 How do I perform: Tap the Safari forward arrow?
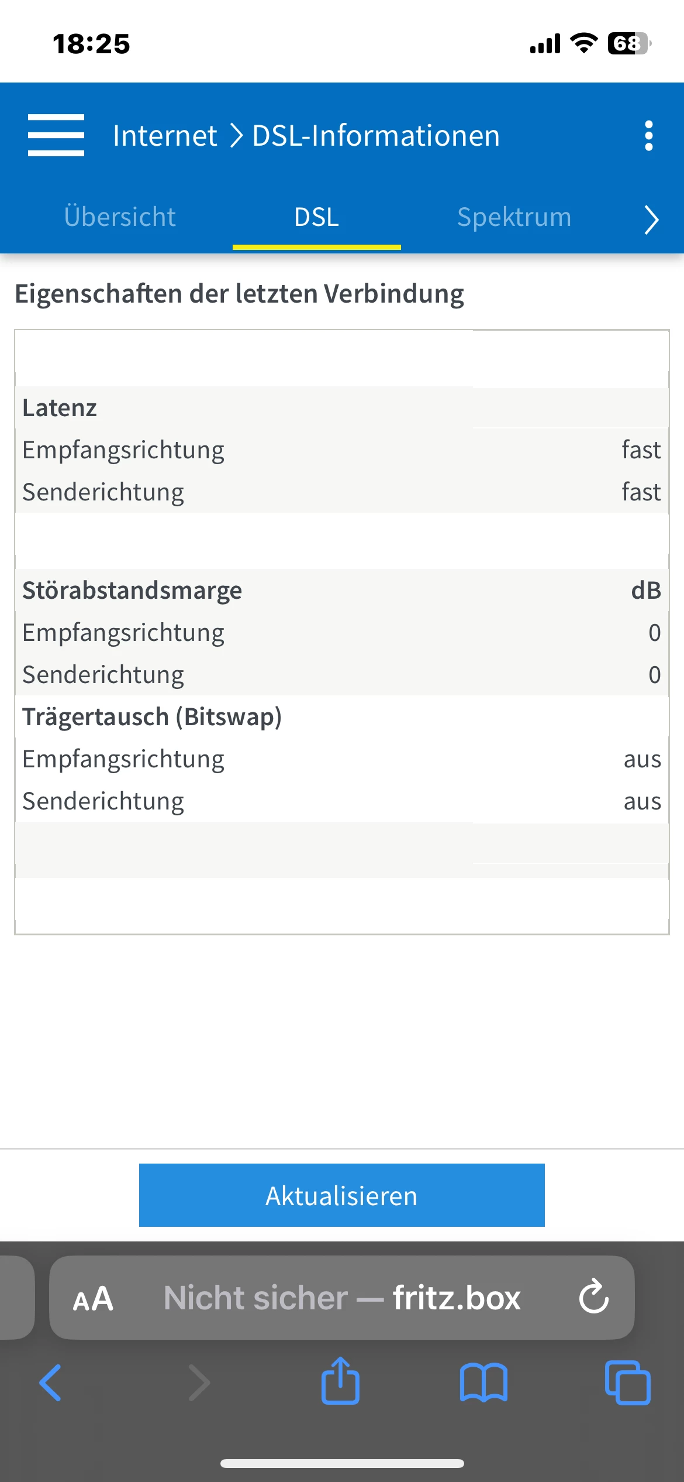point(199,1382)
